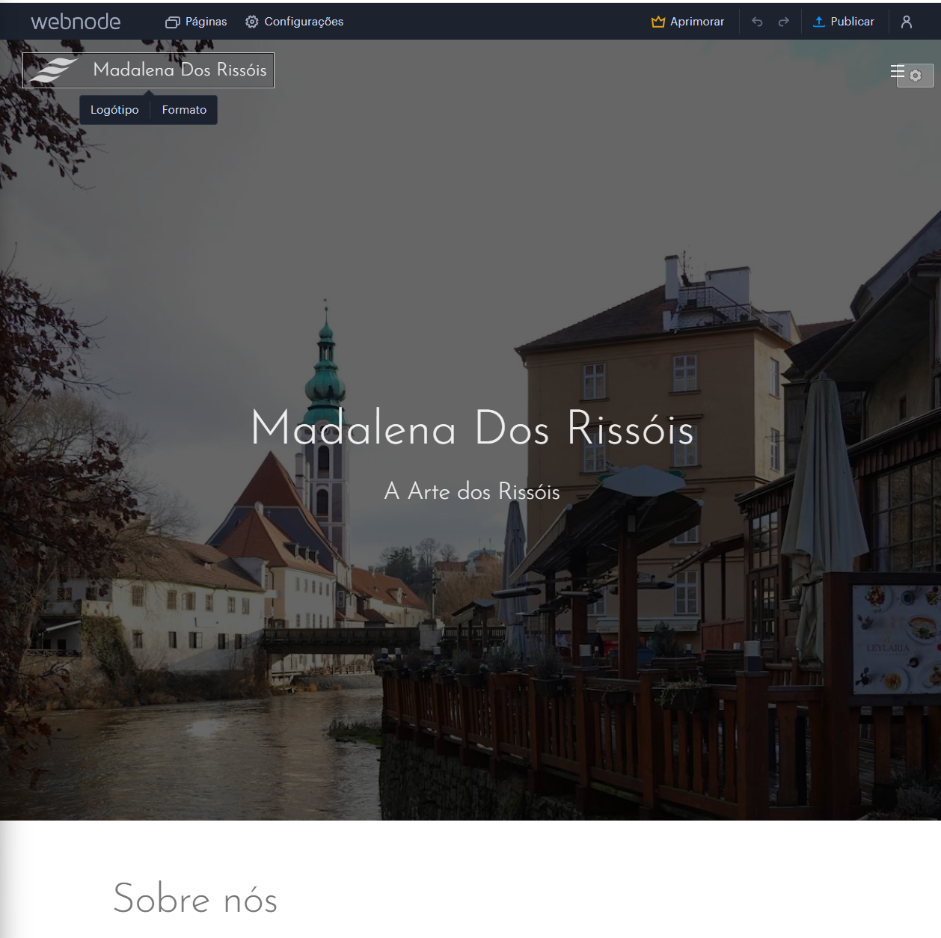Undo the last change
Image resolution: width=941 pixels, height=938 pixels.
pyautogui.click(x=757, y=22)
